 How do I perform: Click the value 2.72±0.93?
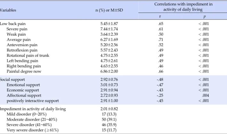[109, 96]
